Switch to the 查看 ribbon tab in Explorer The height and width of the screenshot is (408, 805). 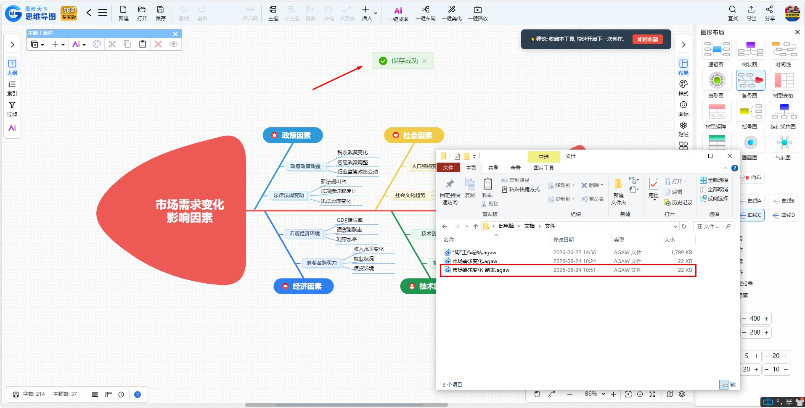point(516,168)
